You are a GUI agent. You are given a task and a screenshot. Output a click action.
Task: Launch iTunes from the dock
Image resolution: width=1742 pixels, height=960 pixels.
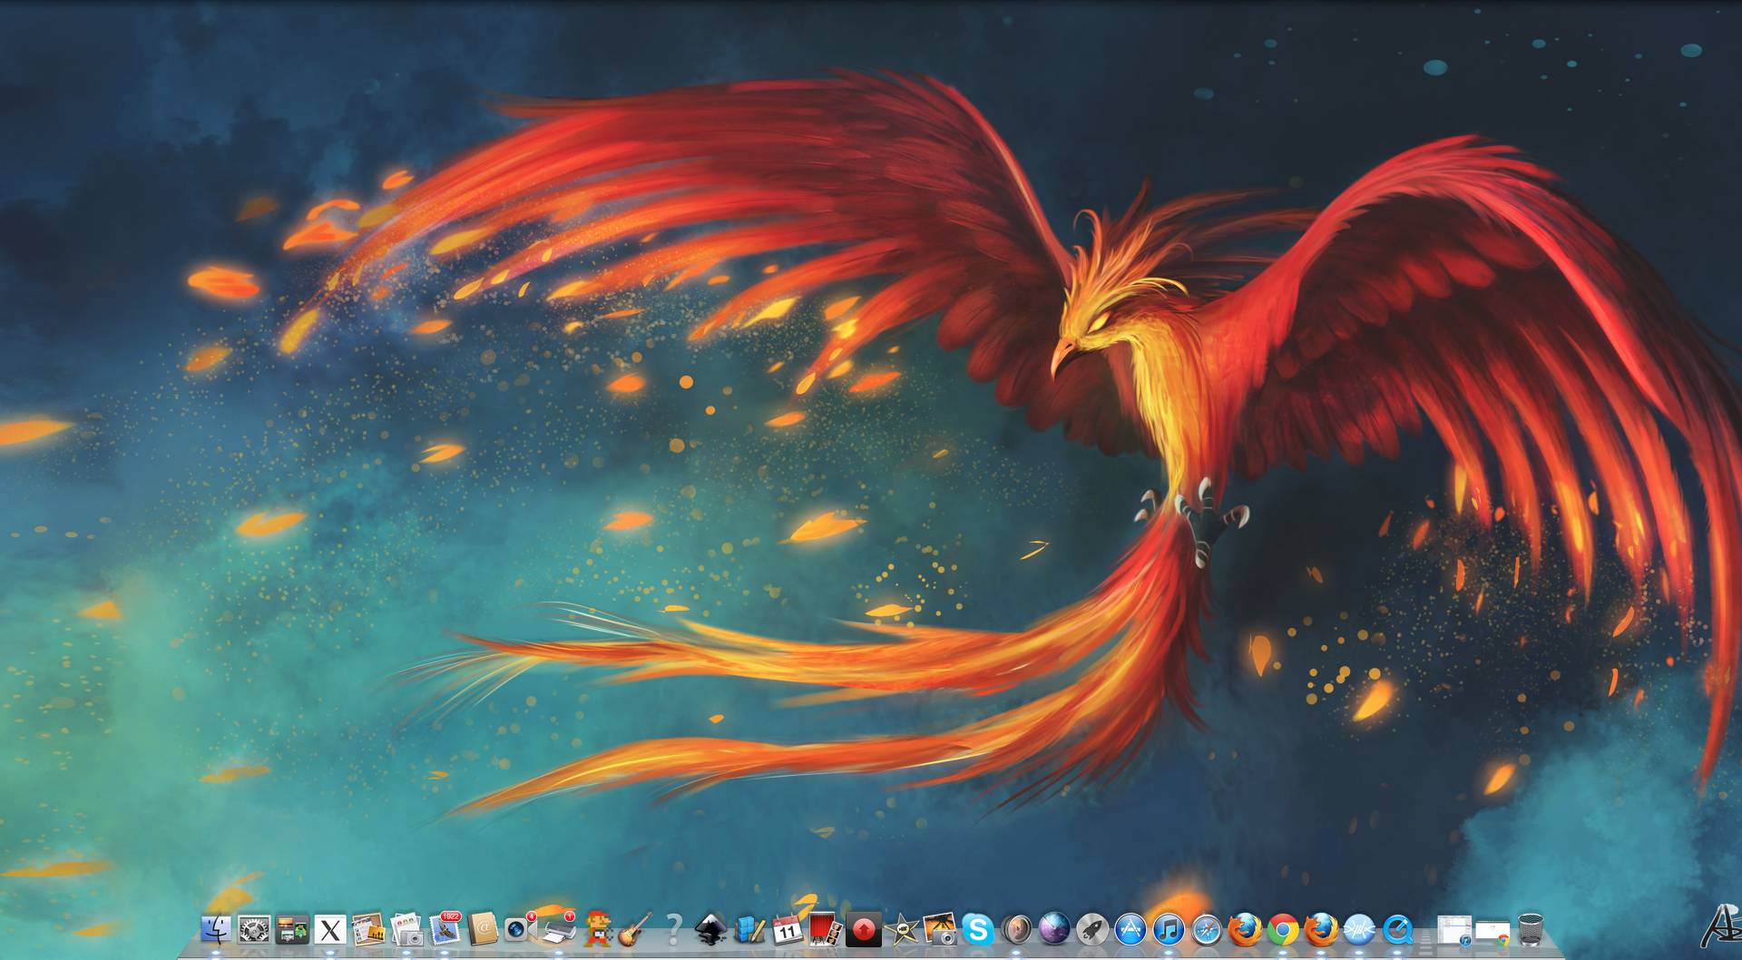click(1169, 929)
